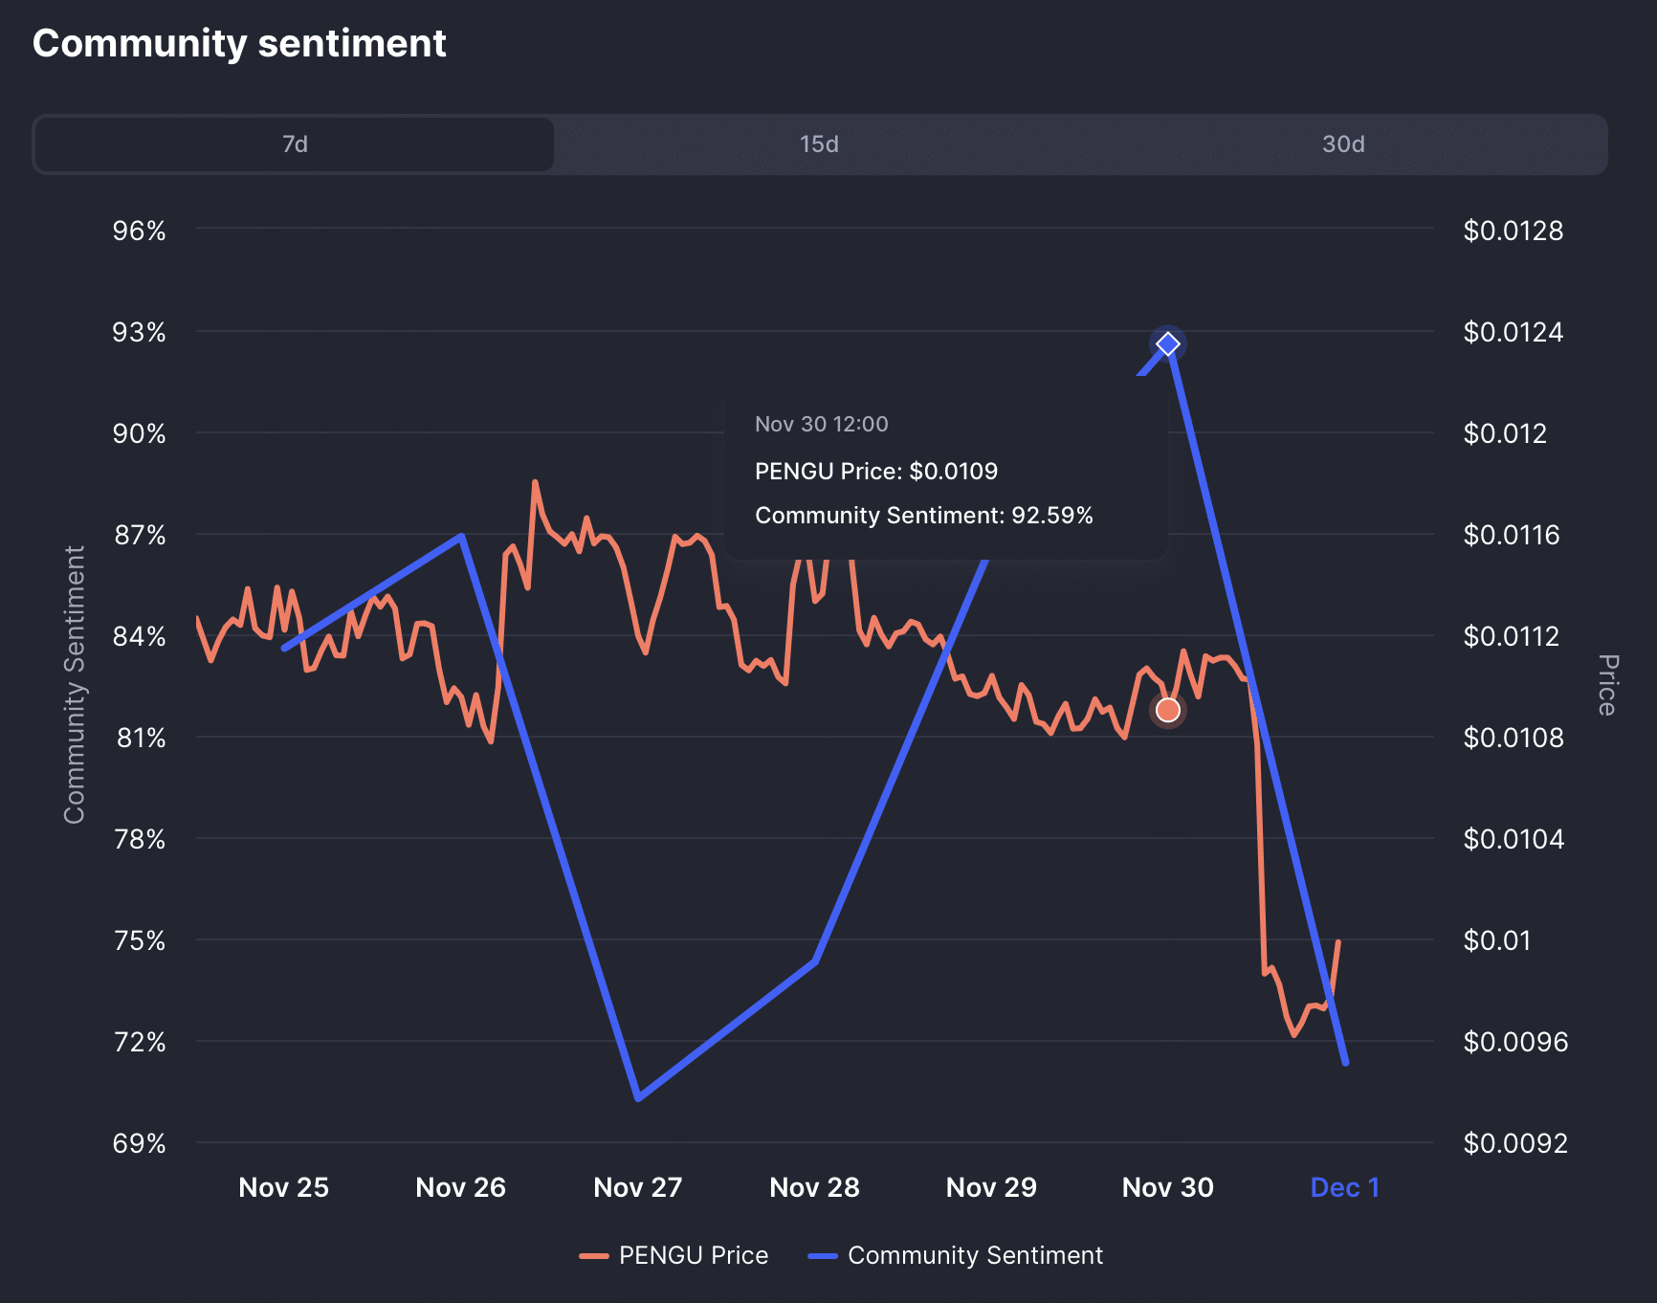Click the $0.0128 price axis label
The image size is (1657, 1303).
tap(1514, 231)
